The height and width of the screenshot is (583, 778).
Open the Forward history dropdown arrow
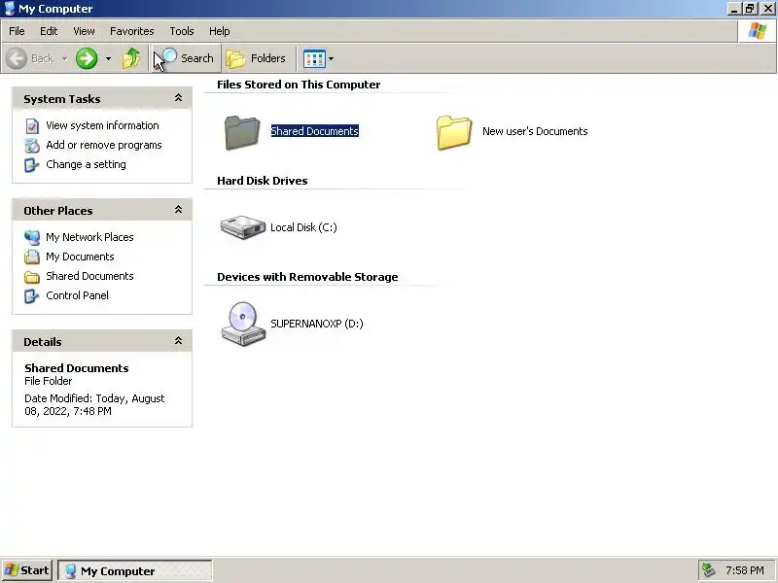coord(108,59)
